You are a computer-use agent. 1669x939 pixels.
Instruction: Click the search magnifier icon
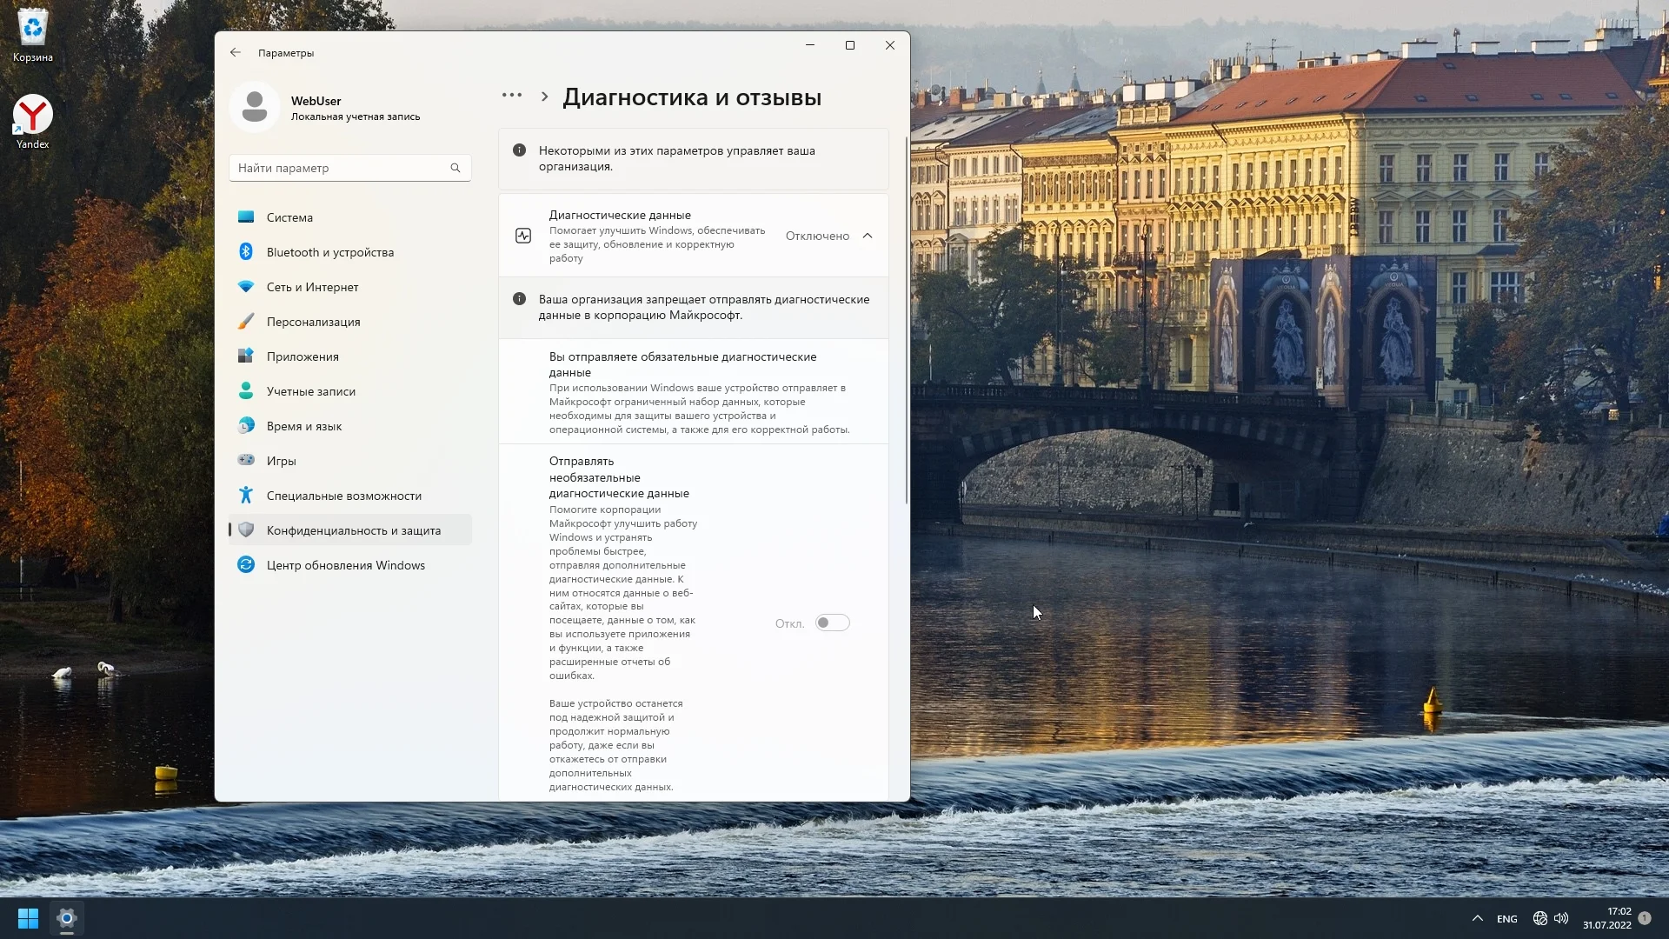[455, 168]
